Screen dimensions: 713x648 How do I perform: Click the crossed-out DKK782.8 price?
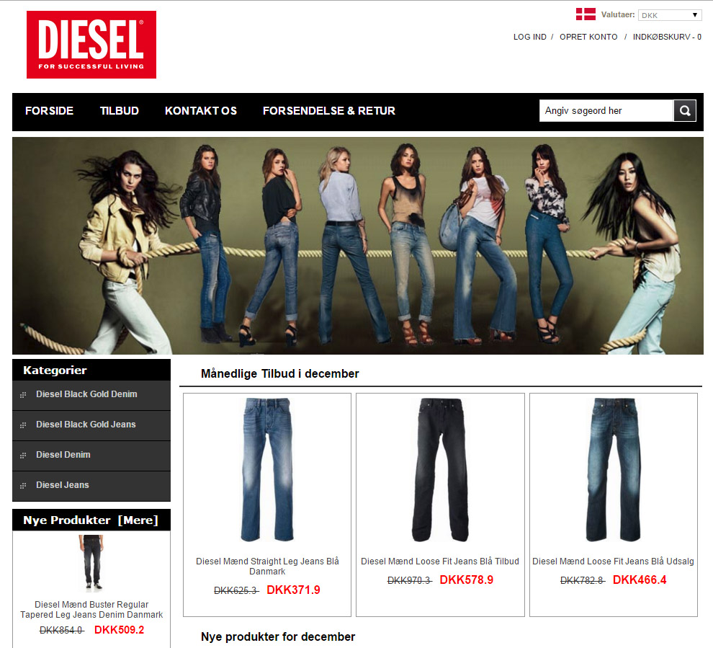tap(583, 581)
